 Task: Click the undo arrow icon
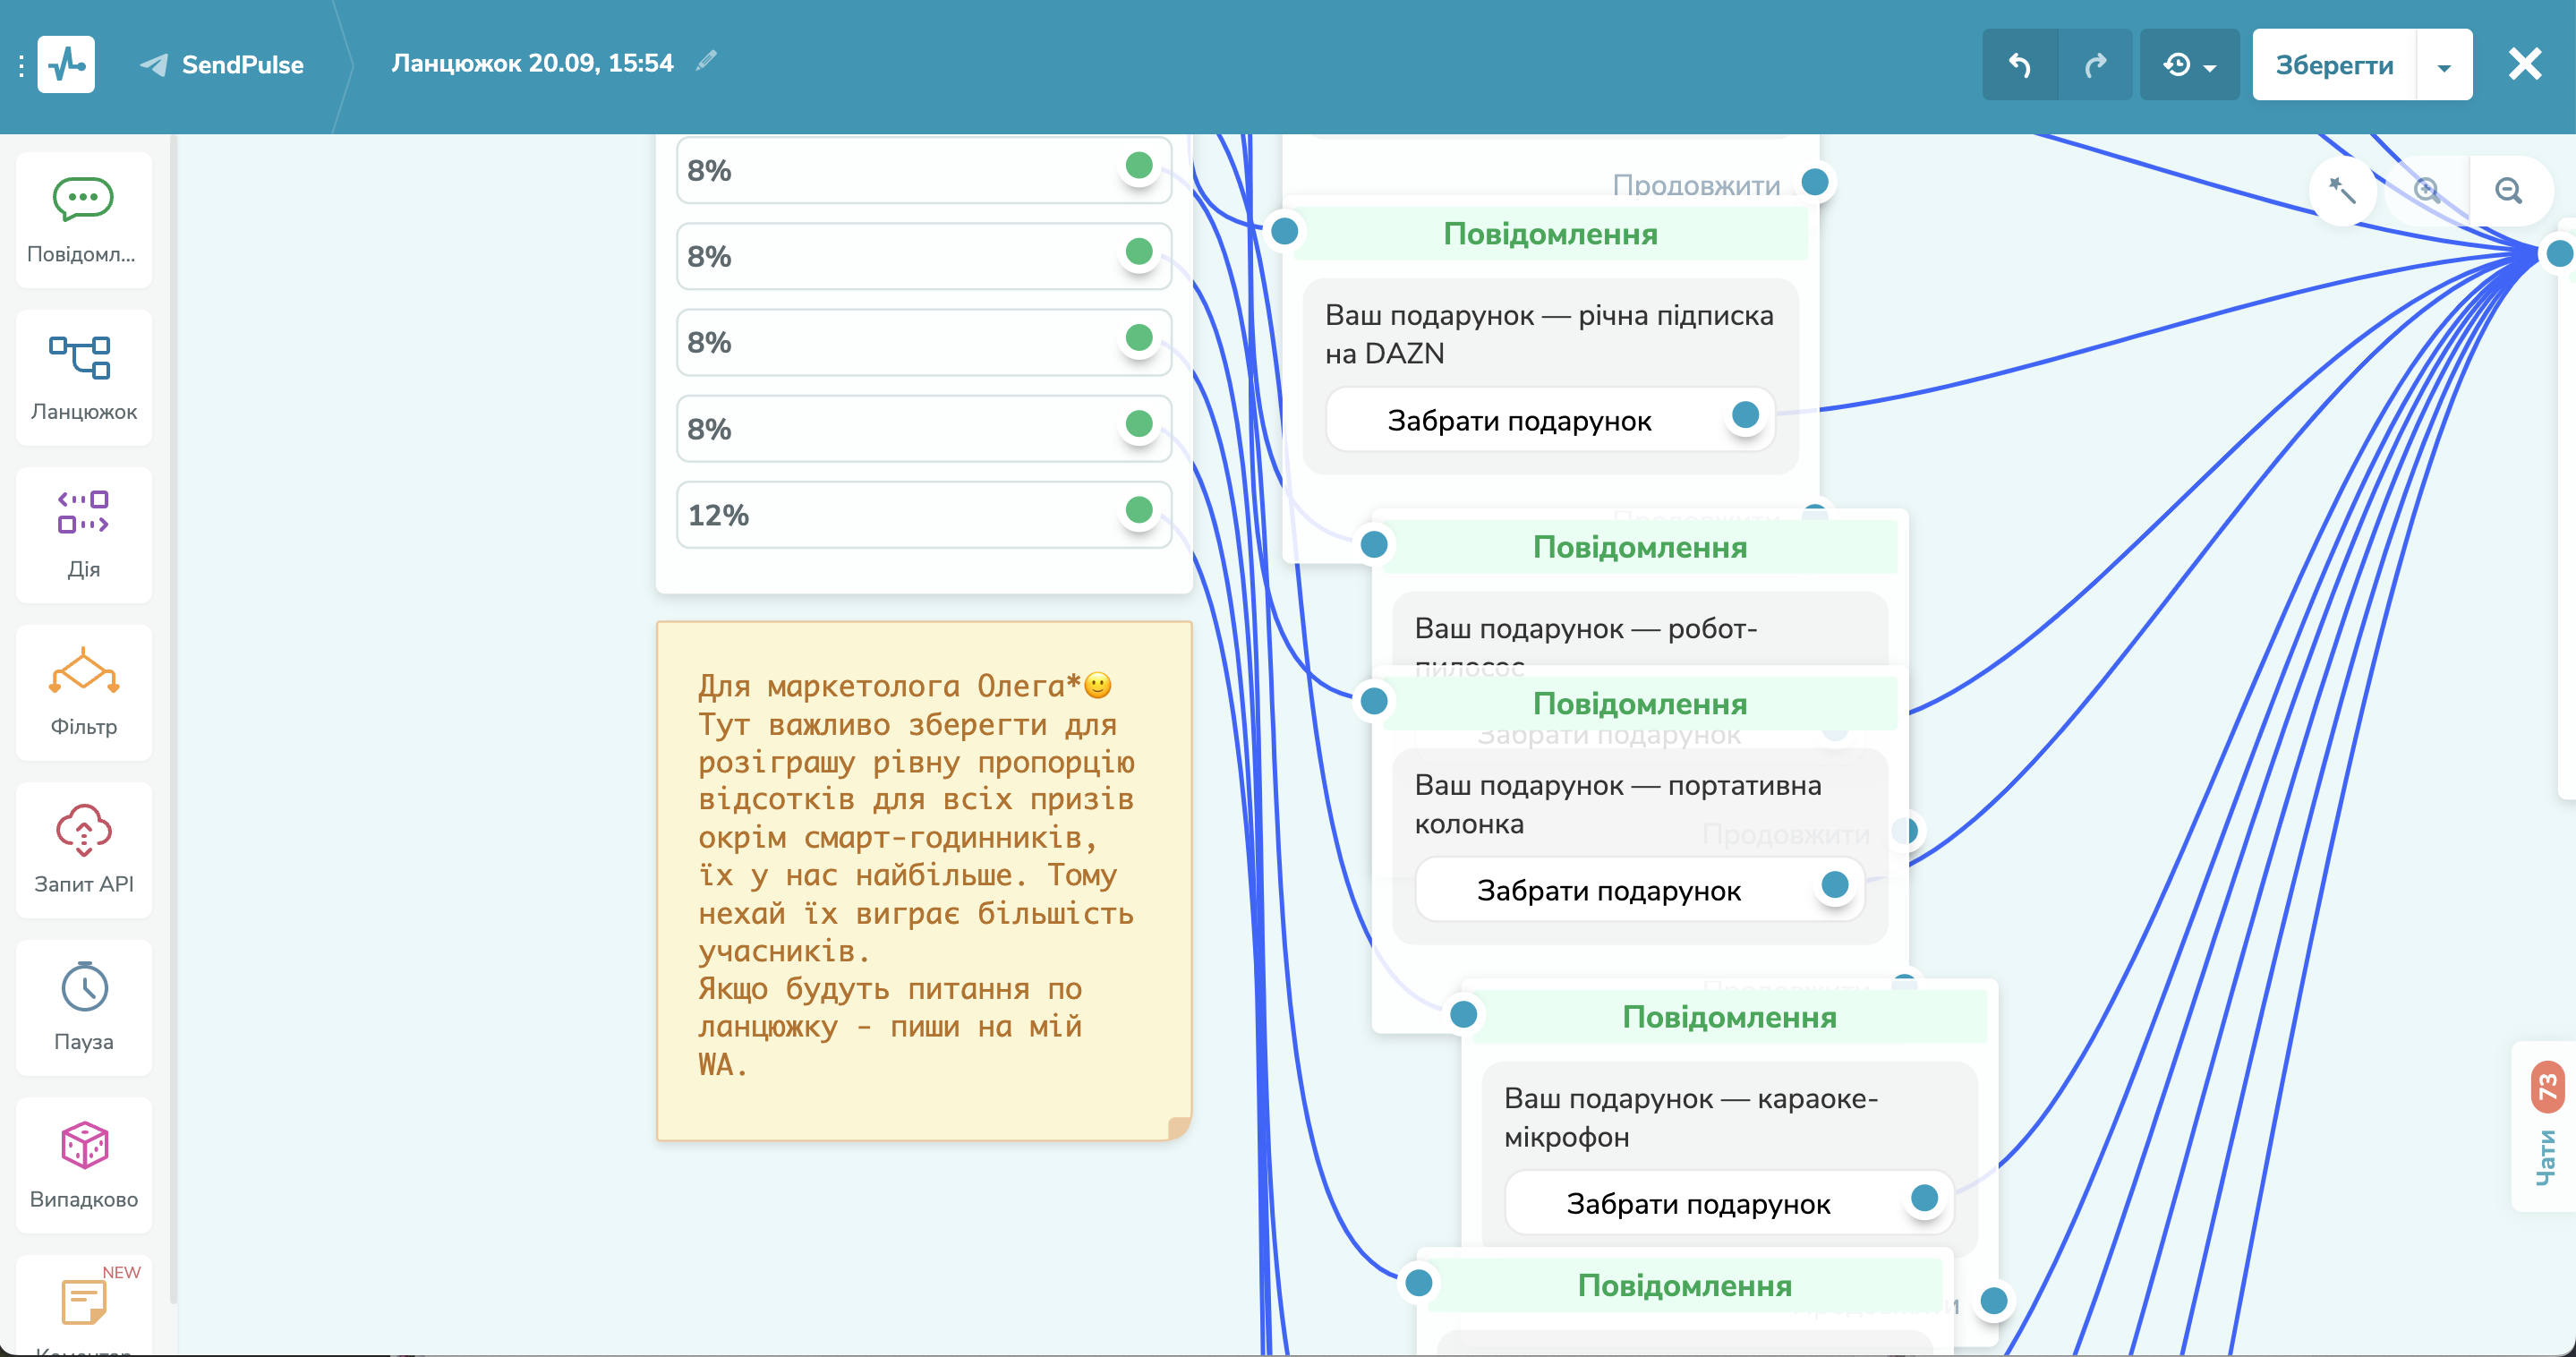(x=2019, y=64)
